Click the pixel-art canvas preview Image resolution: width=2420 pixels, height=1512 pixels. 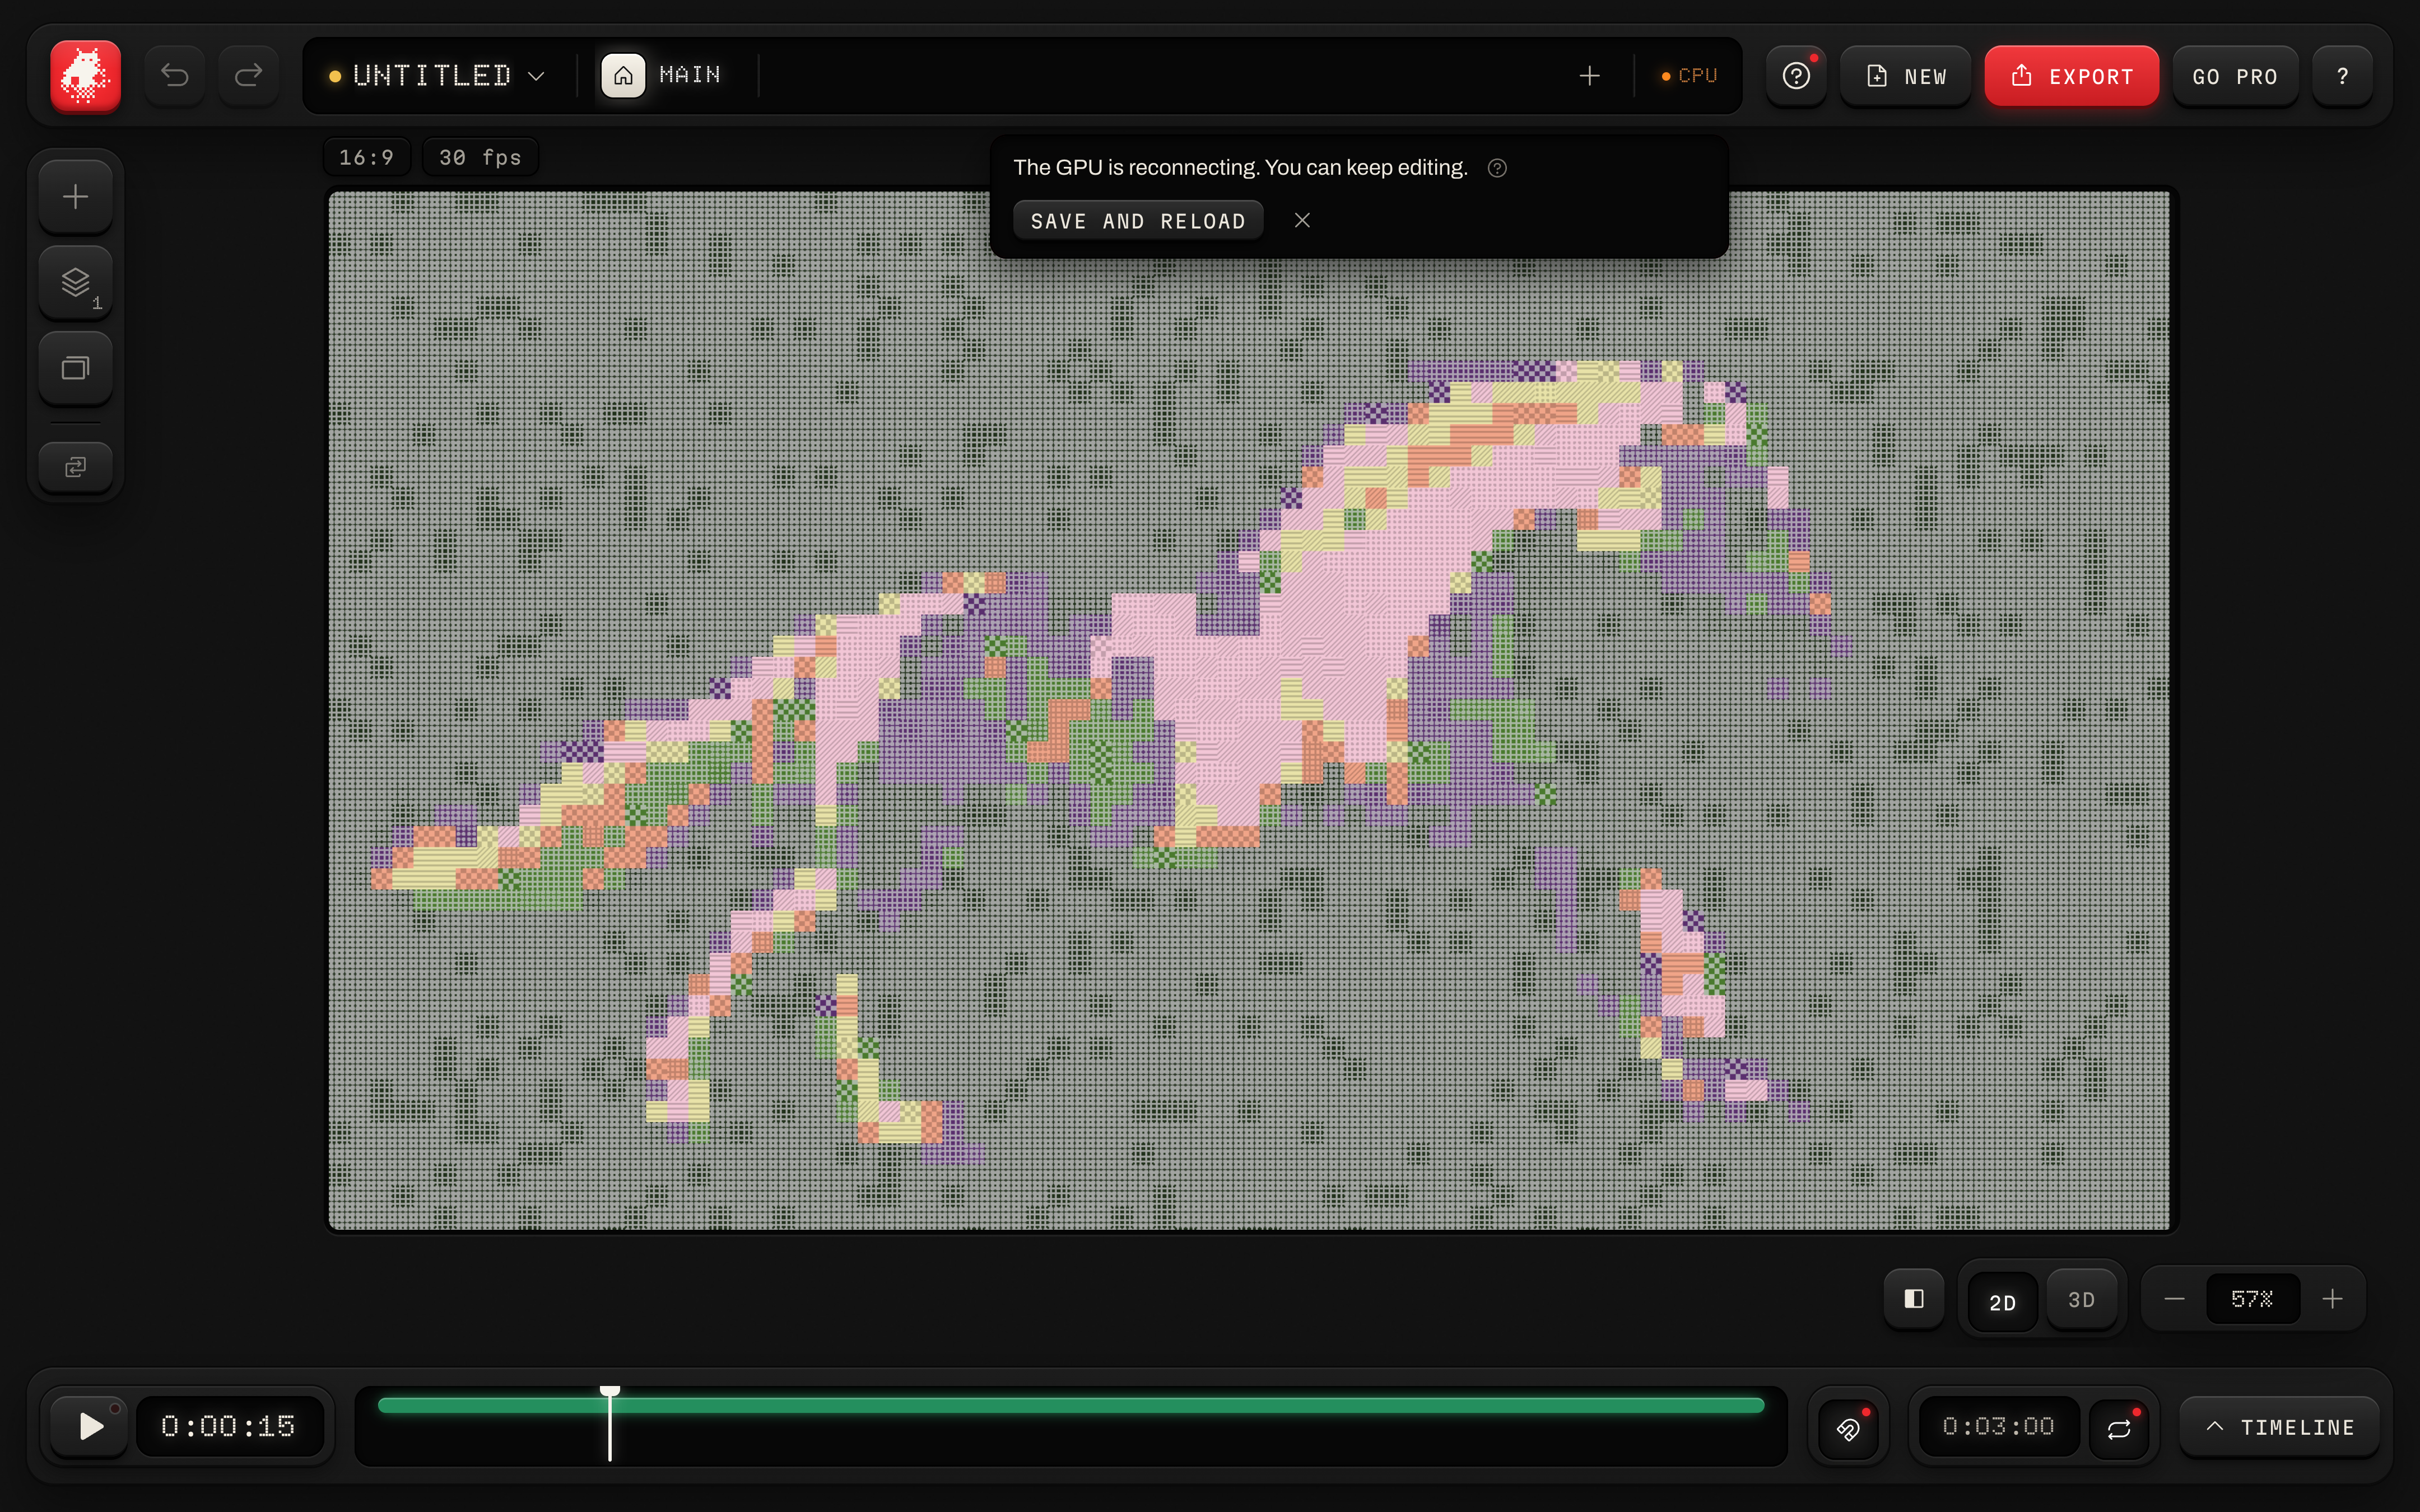[1250, 710]
